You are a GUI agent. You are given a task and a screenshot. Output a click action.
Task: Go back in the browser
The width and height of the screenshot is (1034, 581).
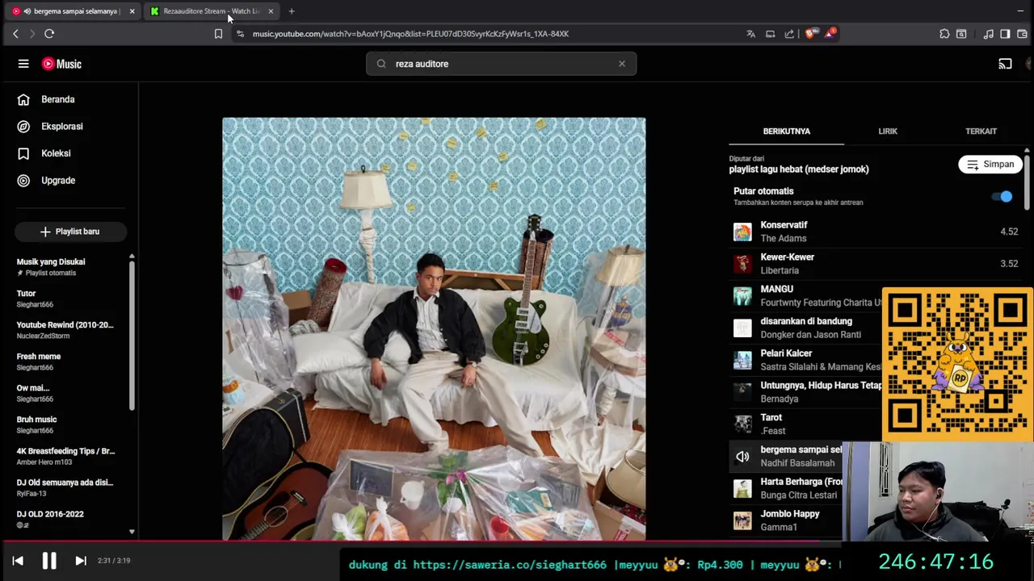[x=15, y=34]
